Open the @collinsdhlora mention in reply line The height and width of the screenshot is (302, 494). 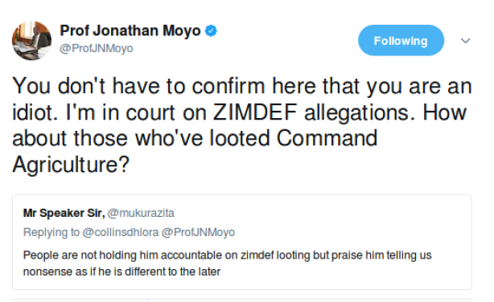click(x=121, y=232)
